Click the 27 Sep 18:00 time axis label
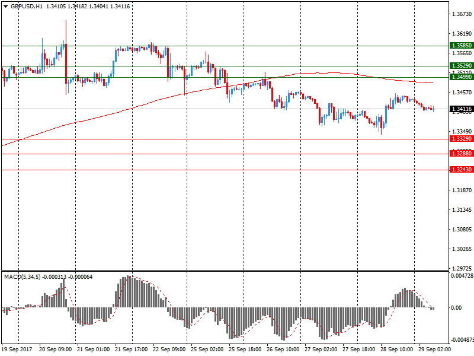This screenshot has height=356, width=474. (359, 349)
